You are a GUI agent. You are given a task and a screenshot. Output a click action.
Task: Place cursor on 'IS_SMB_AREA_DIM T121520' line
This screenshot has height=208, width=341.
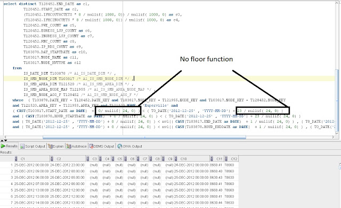78,84
